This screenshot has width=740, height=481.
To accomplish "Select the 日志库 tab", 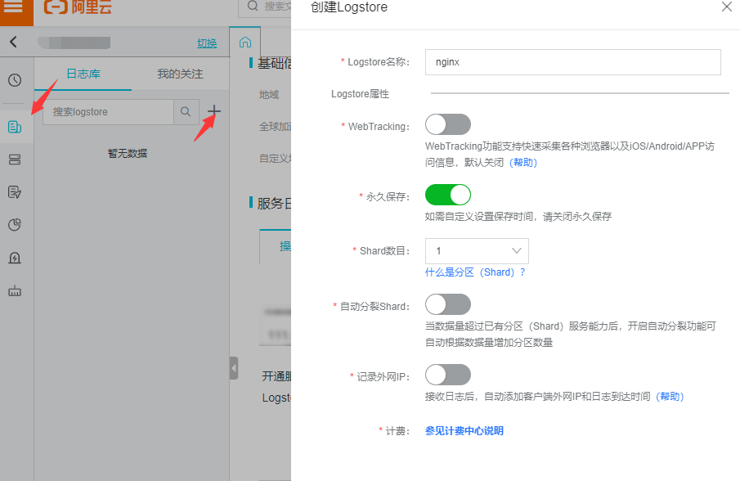I will pos(83,74).
